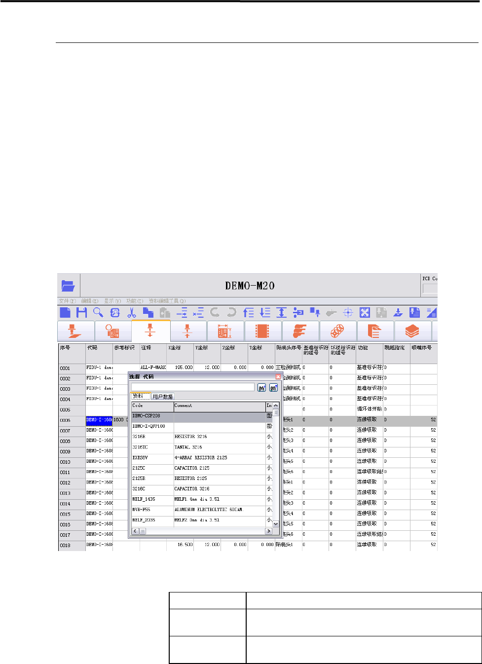Click the magnifier search icon
The width and height of the screenshot is (482, 664).
pos(98,312)
